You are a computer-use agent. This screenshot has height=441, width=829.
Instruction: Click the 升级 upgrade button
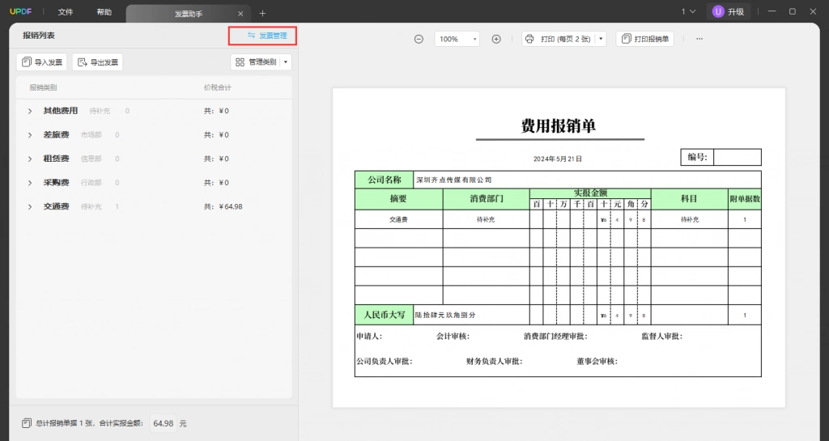pyautogui.click(x=735, y=11)
